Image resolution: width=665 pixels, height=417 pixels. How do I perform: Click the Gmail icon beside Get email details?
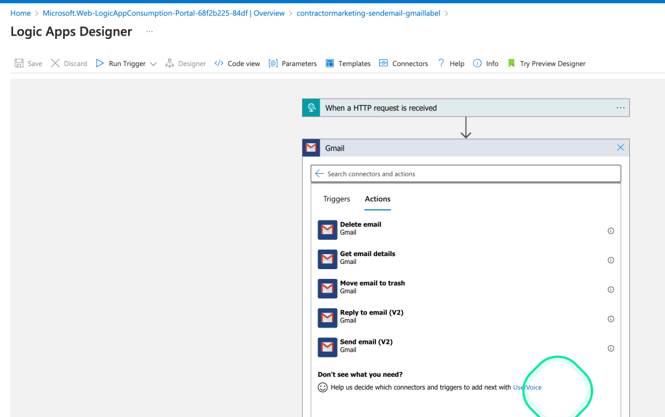click(327, 259)
